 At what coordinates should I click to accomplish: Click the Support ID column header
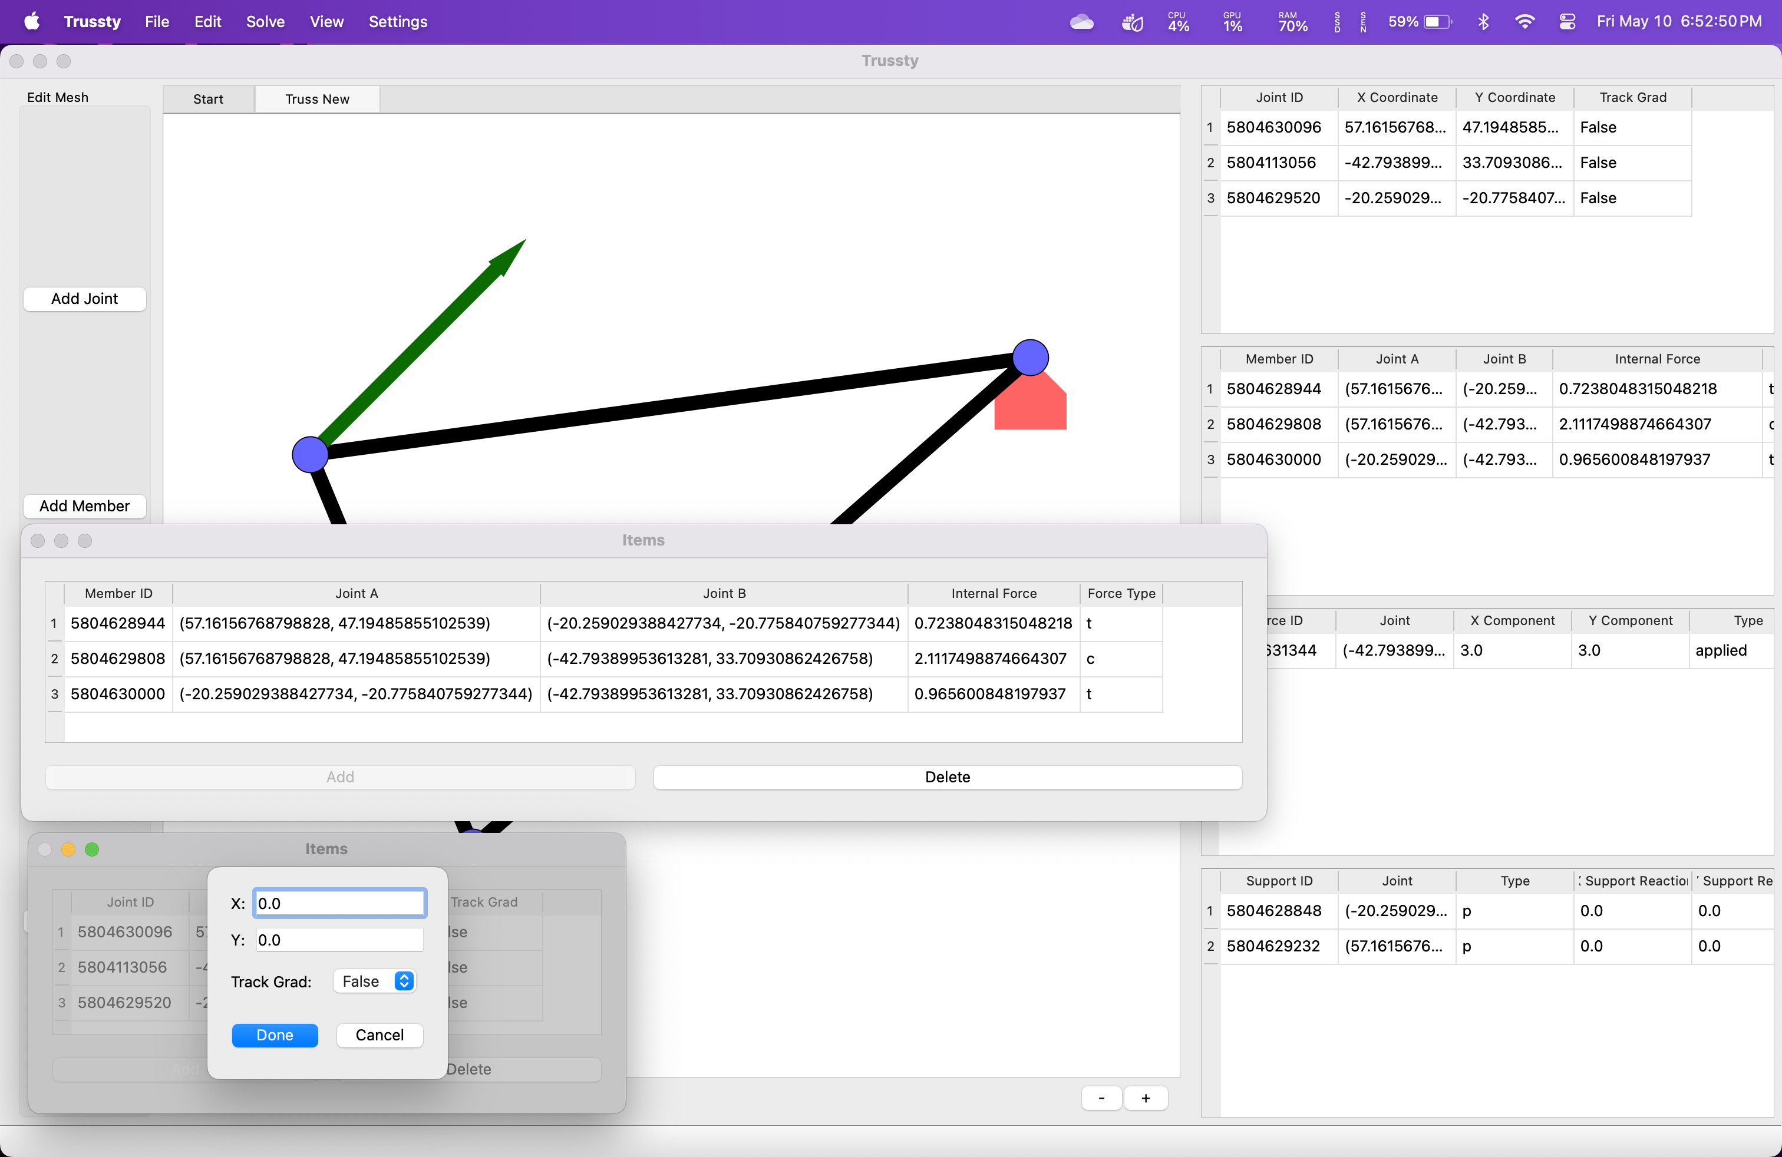1279,881
